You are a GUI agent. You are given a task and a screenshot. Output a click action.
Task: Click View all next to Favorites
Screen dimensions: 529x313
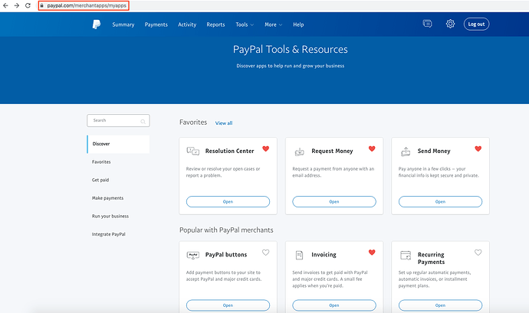point(224,123)
